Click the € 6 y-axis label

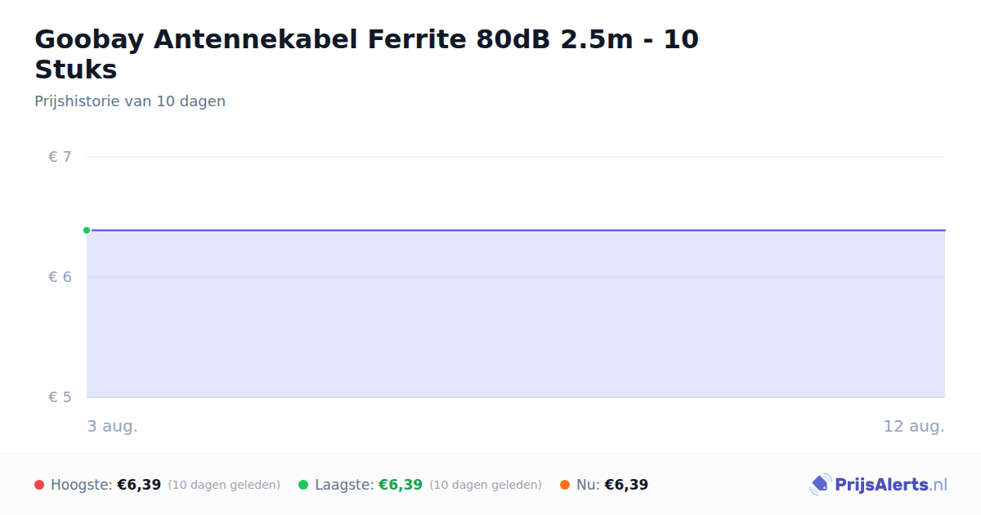pyautogui.click(x=60, y=277)
